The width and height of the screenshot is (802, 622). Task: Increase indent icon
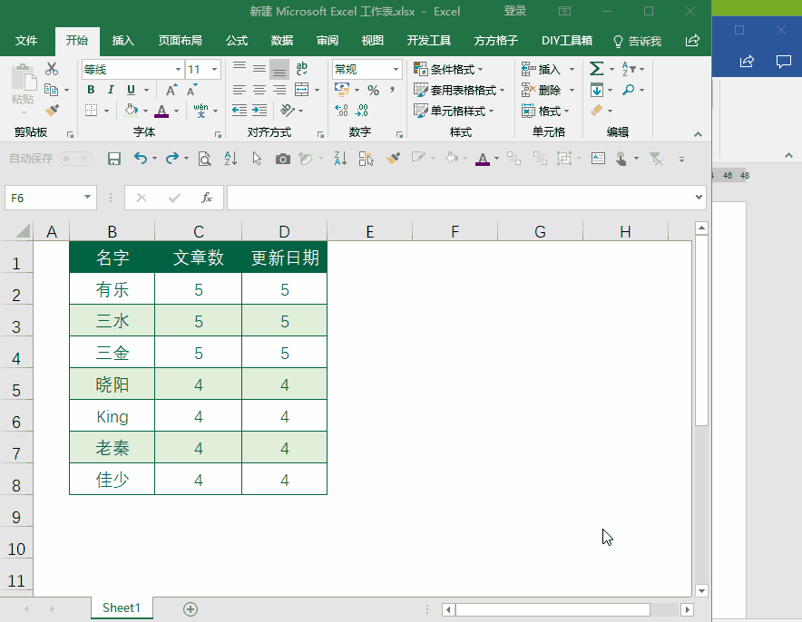(x=259, y=111)
